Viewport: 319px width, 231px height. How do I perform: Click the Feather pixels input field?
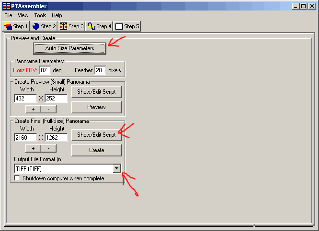click(x=100, y=70)
